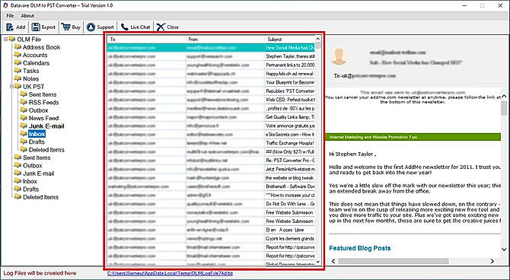Open the About menu

(x=27, y=16)
